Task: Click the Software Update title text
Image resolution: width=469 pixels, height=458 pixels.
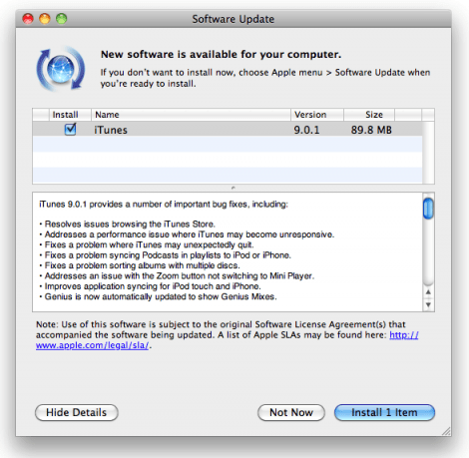Action: click(x=234, y=19)
